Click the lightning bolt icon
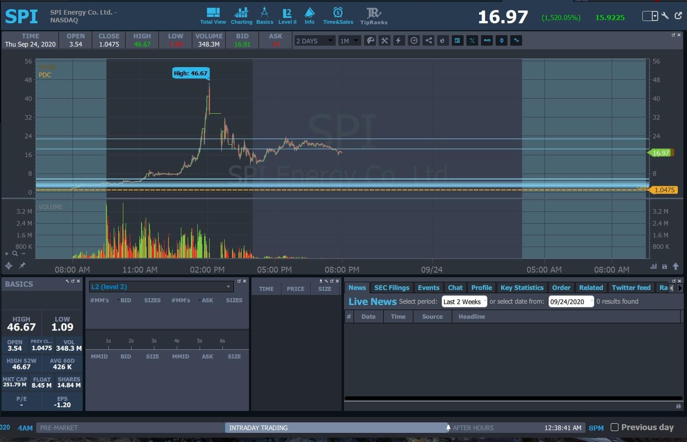687x442 pixels. (x=398, y=41)
